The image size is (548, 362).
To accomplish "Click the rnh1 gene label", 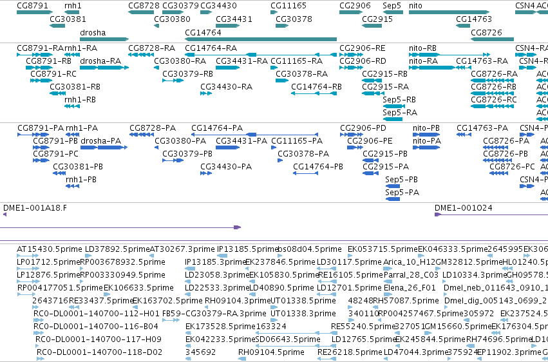I will pos(73,6).
